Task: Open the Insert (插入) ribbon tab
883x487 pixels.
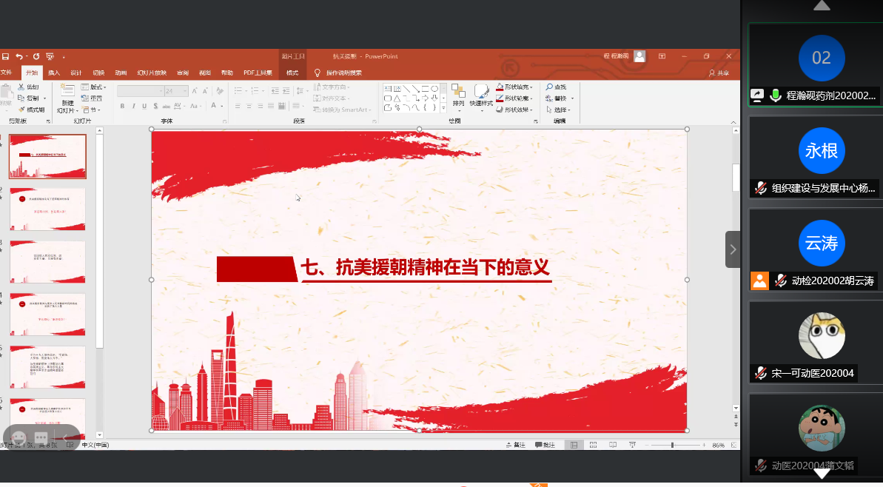Action: coord(54,73)
